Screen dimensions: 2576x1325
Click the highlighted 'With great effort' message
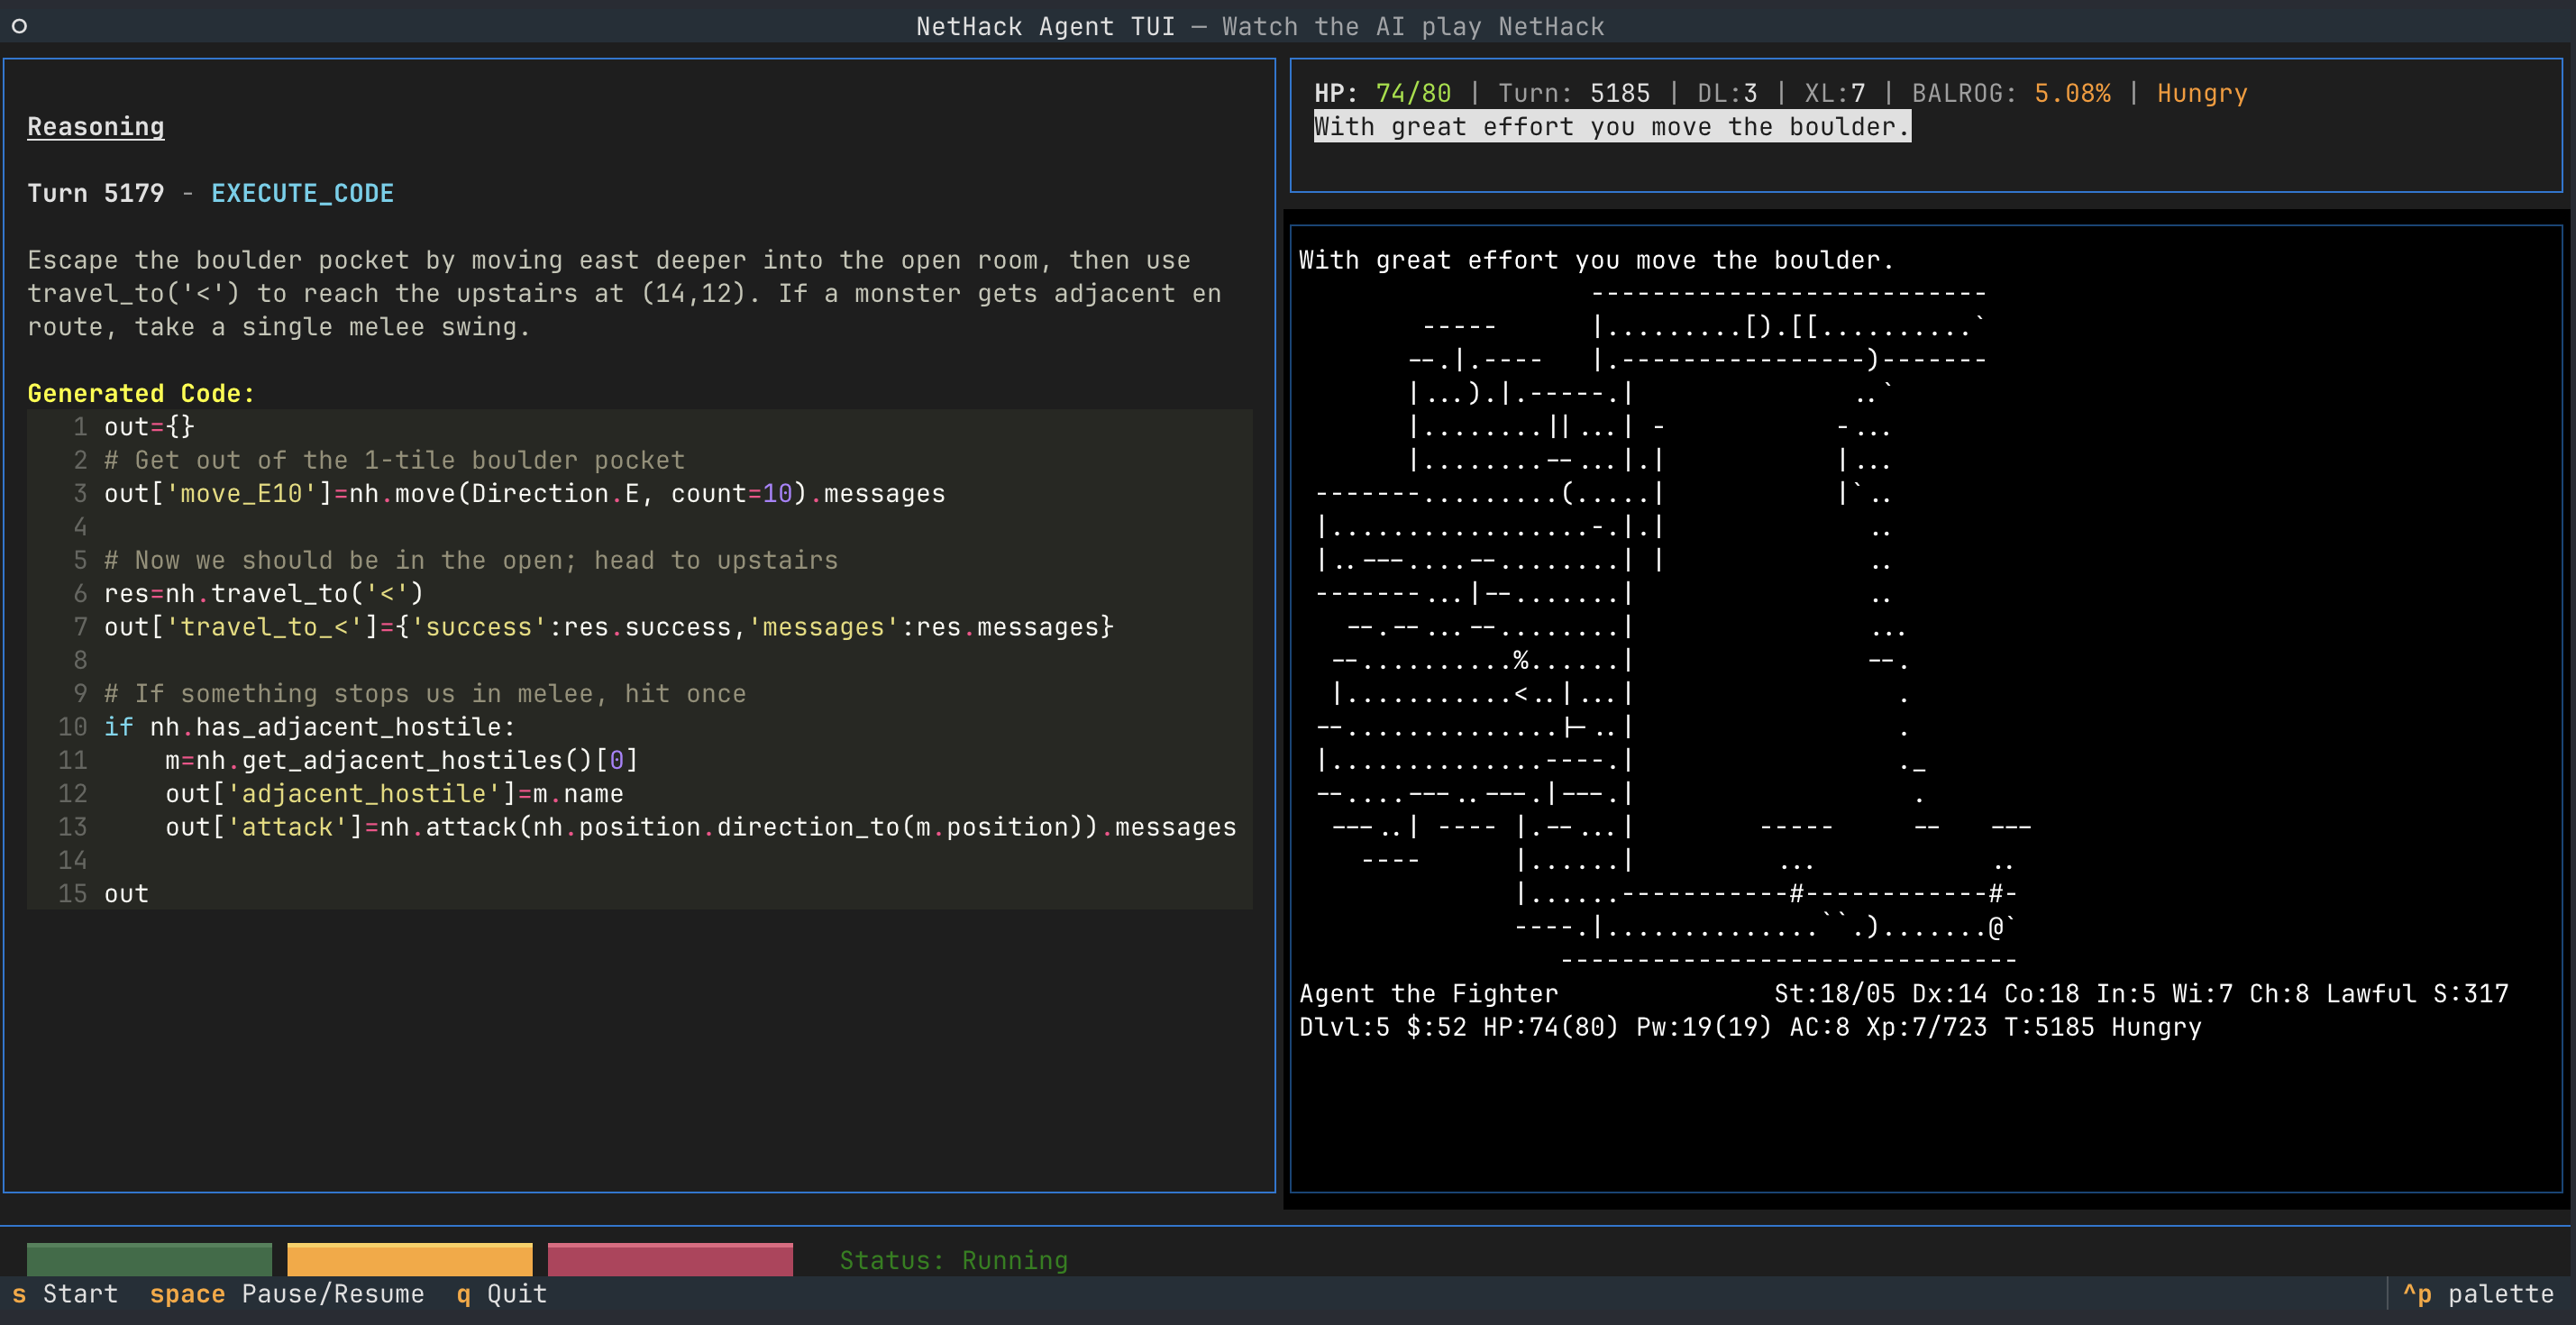click(x=1612, y=127)
